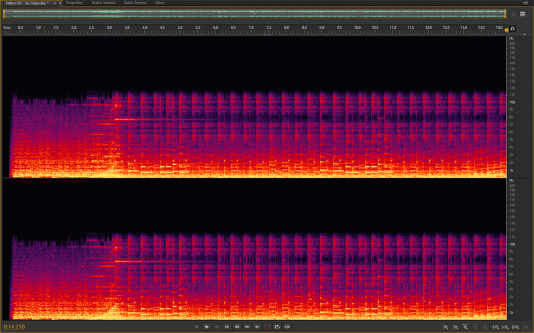
Task: Start playback with the Play button
Action: [207, 326]
